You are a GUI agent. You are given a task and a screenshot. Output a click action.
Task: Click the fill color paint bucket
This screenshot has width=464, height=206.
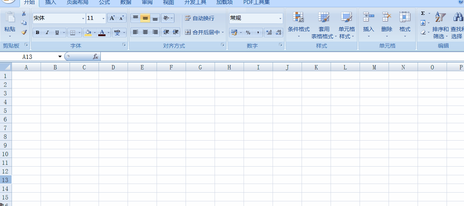[x=88, y=33]
